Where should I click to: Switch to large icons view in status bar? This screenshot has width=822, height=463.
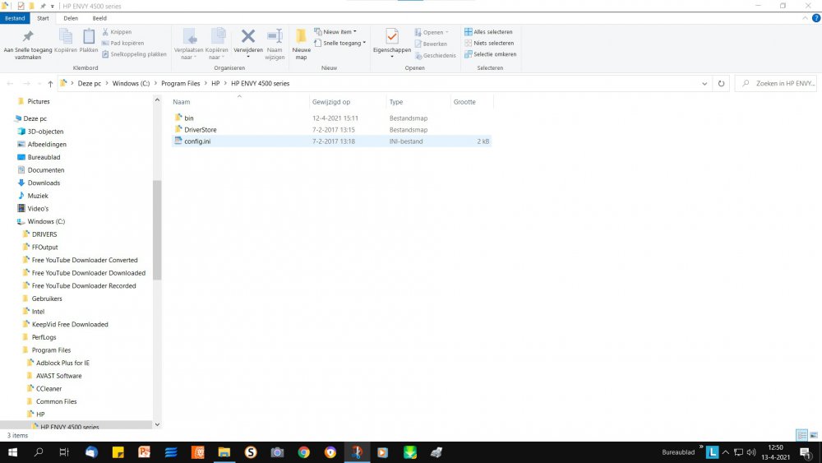click(812, 435)
